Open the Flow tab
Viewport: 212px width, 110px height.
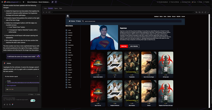61,8
